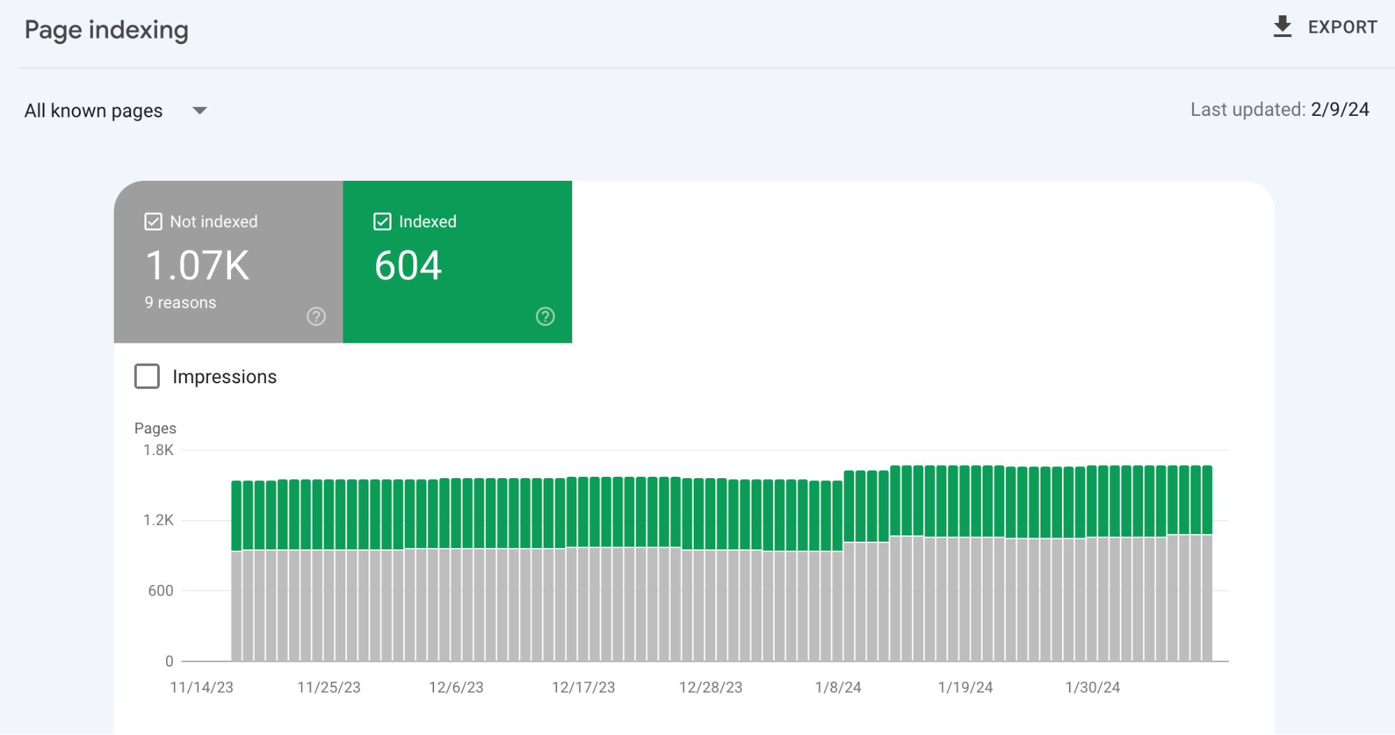Click the 11/25/23 axis date label
The width and height of the screenshot is (1395, 735).
pos(329,687)
